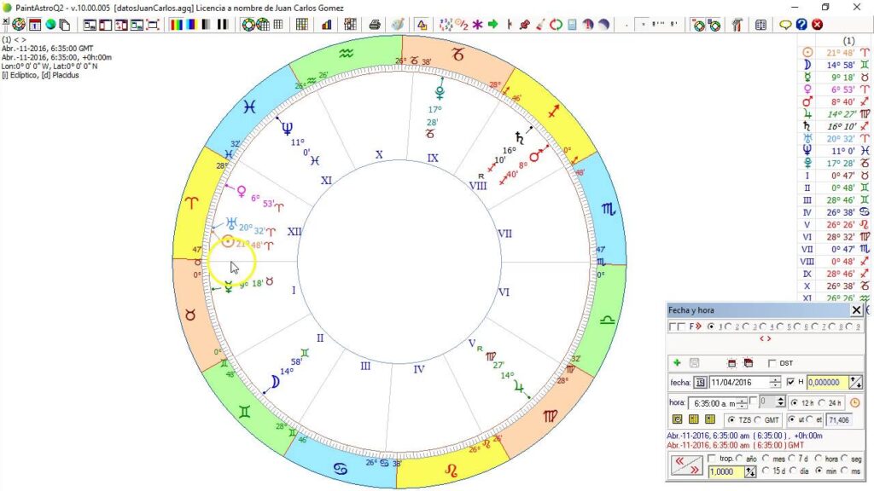Screen dimensions: 874x491
Task: Click the purple asterisk aspects icon
Action: [478, 25]
